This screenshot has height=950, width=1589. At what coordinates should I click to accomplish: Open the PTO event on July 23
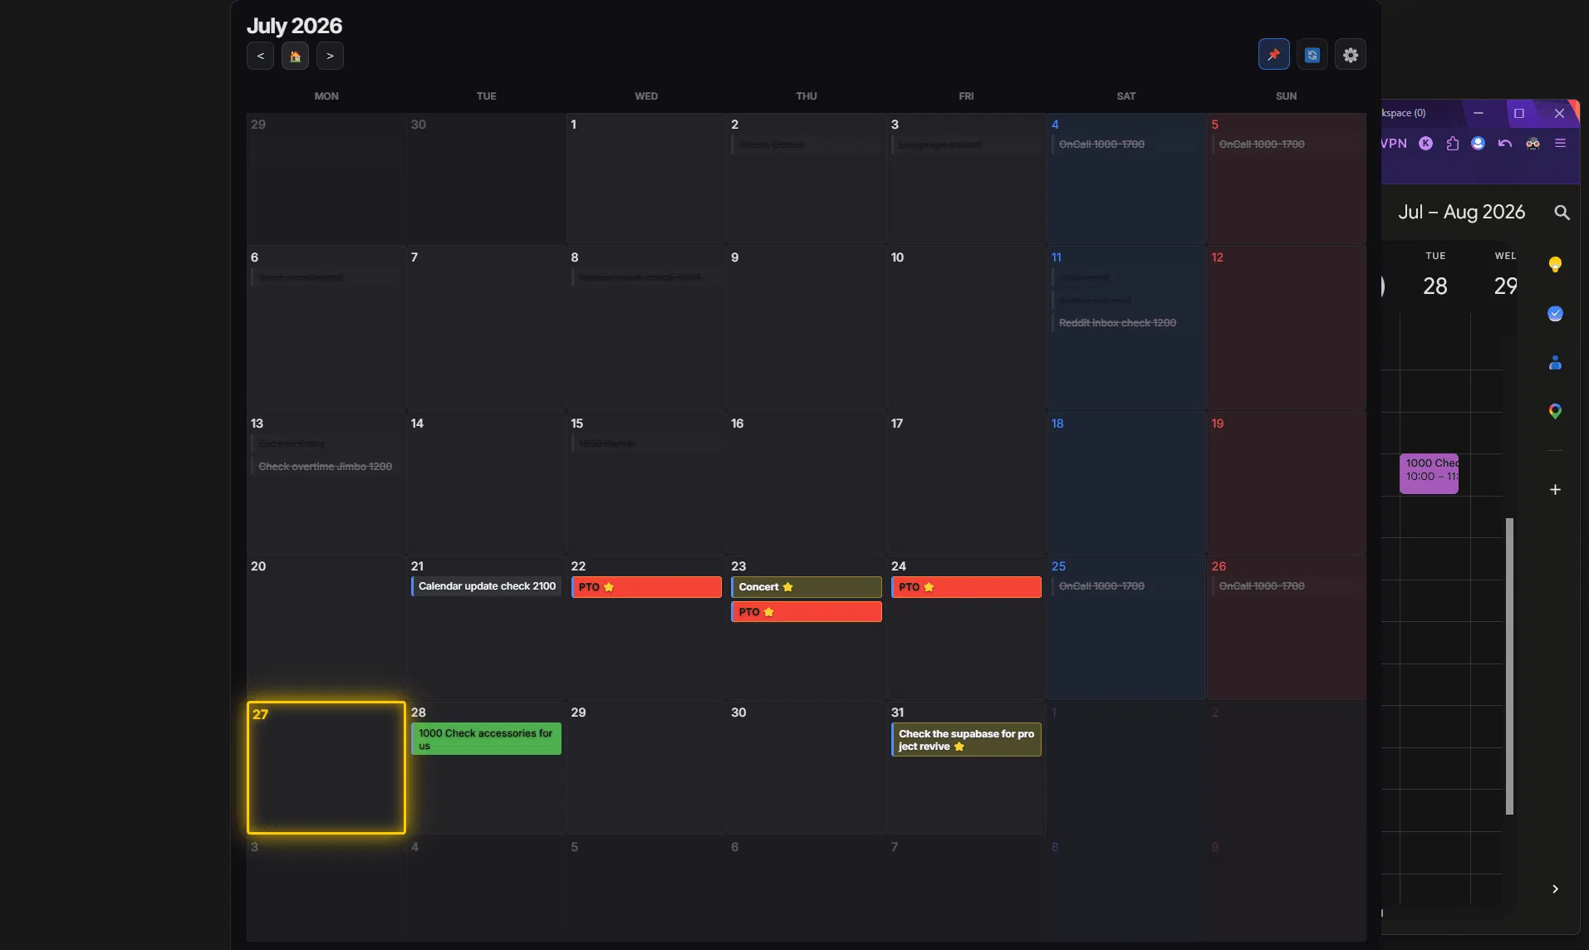click(806, 612)
